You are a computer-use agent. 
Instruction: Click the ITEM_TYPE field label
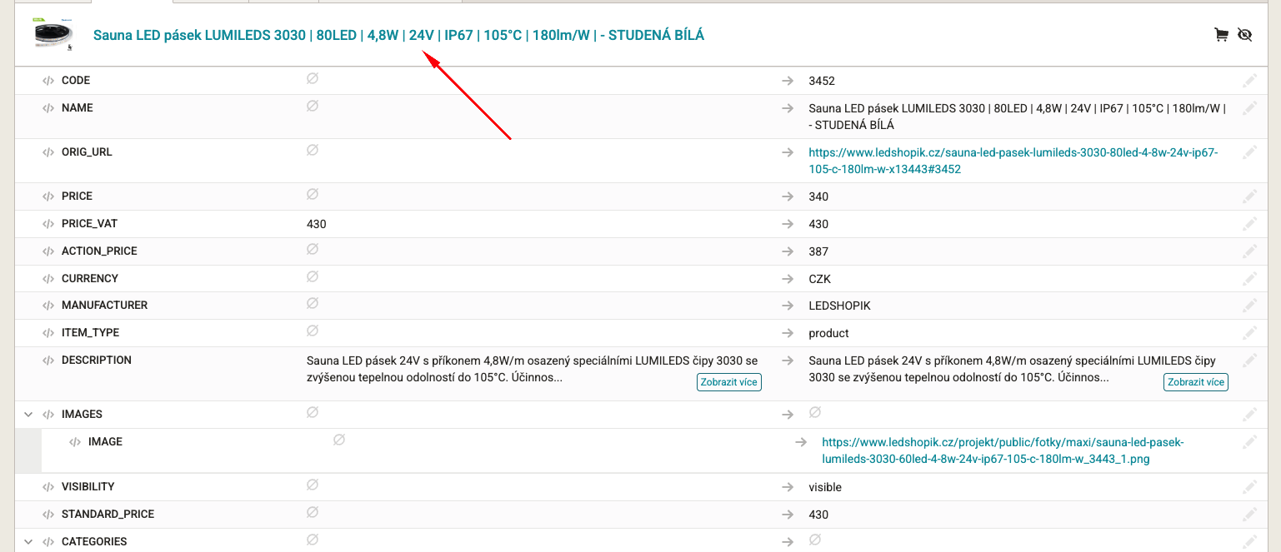pos(90,333)
